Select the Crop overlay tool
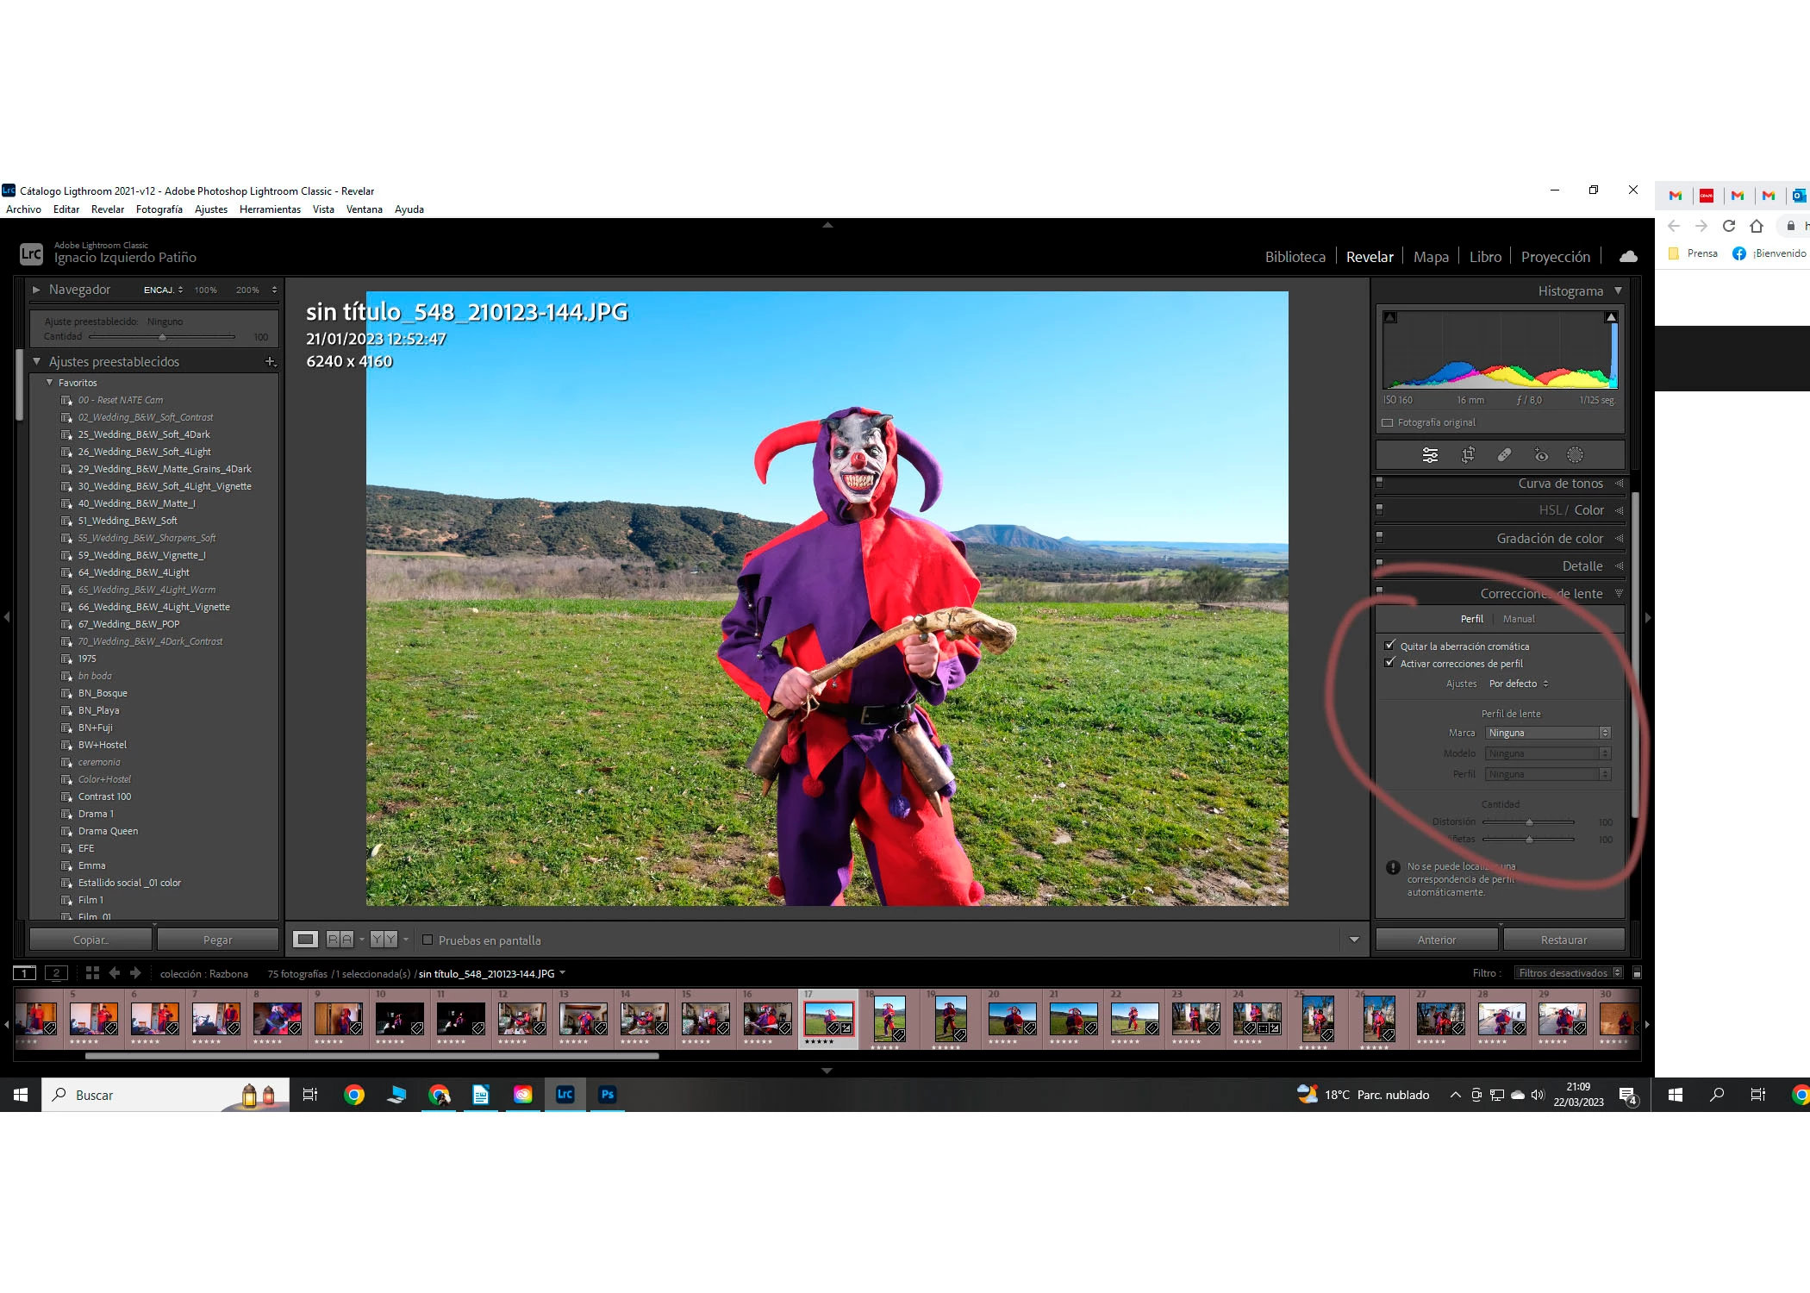This screenshot has width=1810, height=1293. [x=1468, y=455]
